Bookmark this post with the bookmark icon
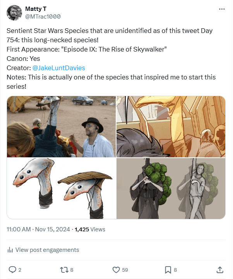The width and height of the screenshot is (233, 279). click(168, 269)
